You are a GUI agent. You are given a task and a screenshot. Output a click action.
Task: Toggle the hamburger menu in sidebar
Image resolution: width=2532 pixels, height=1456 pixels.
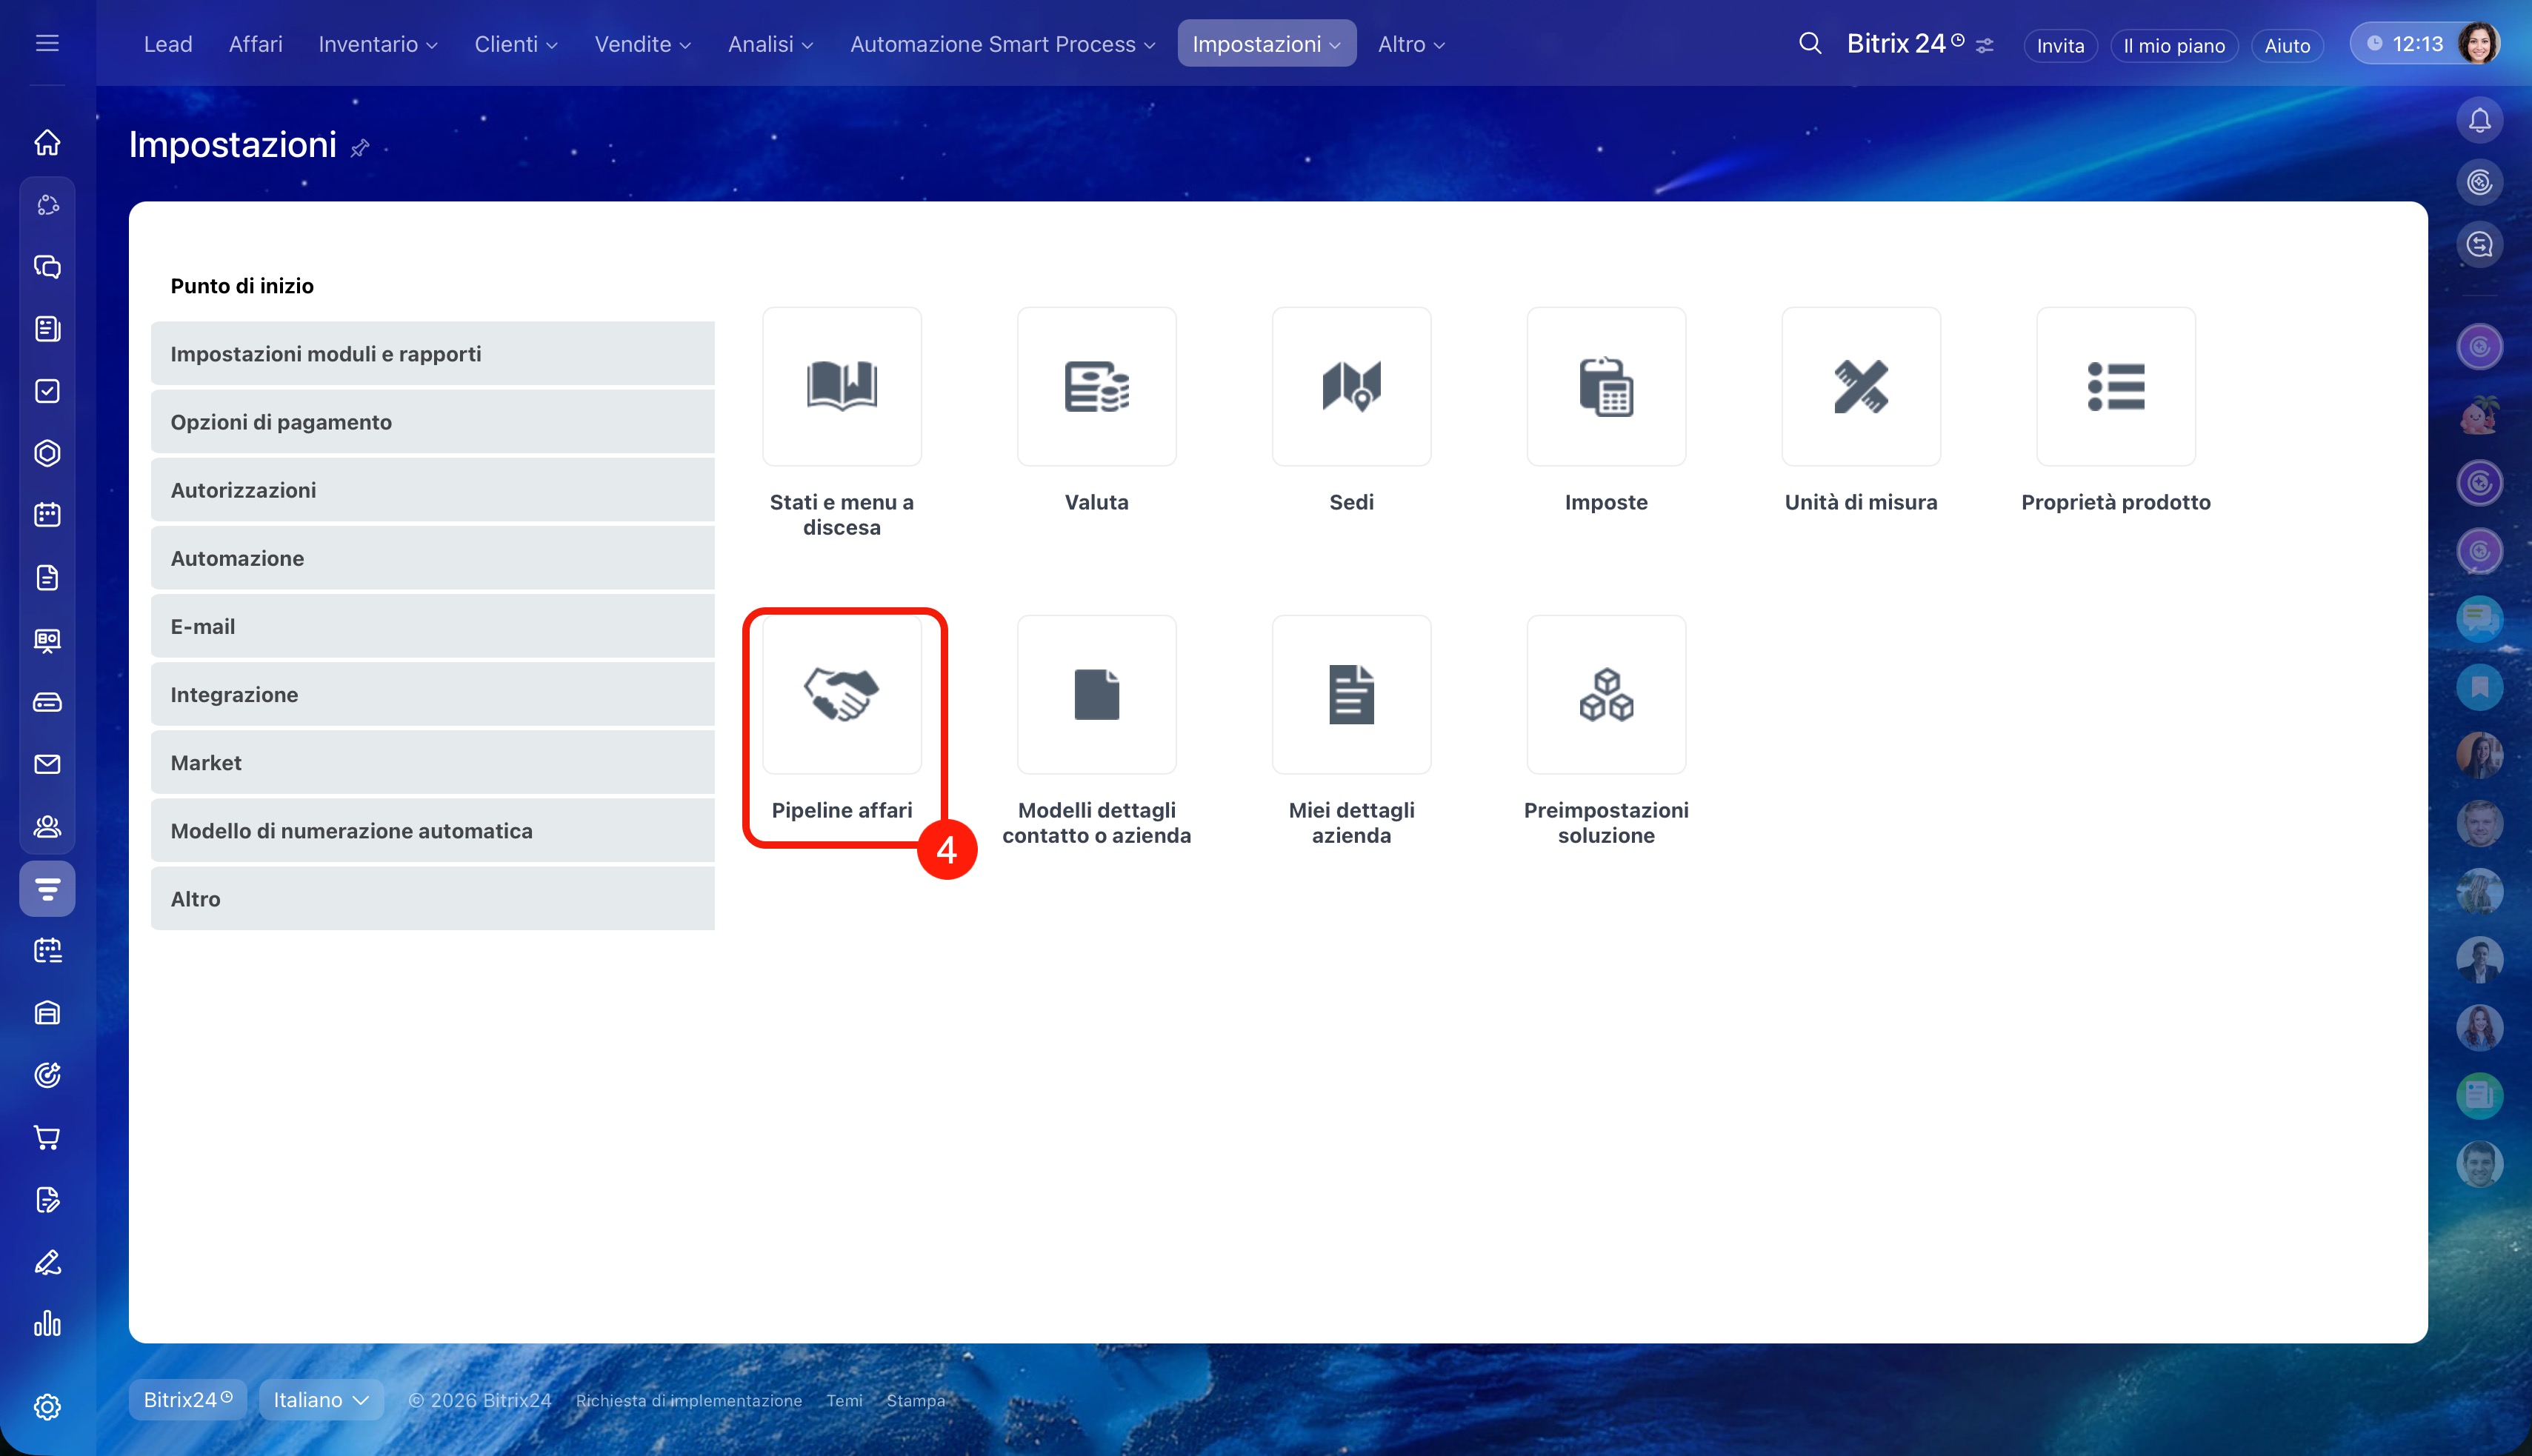click(47, 43)
